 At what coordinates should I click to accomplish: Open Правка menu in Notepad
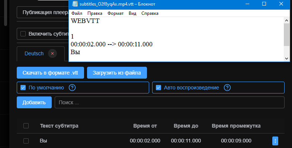click(95, 13)
